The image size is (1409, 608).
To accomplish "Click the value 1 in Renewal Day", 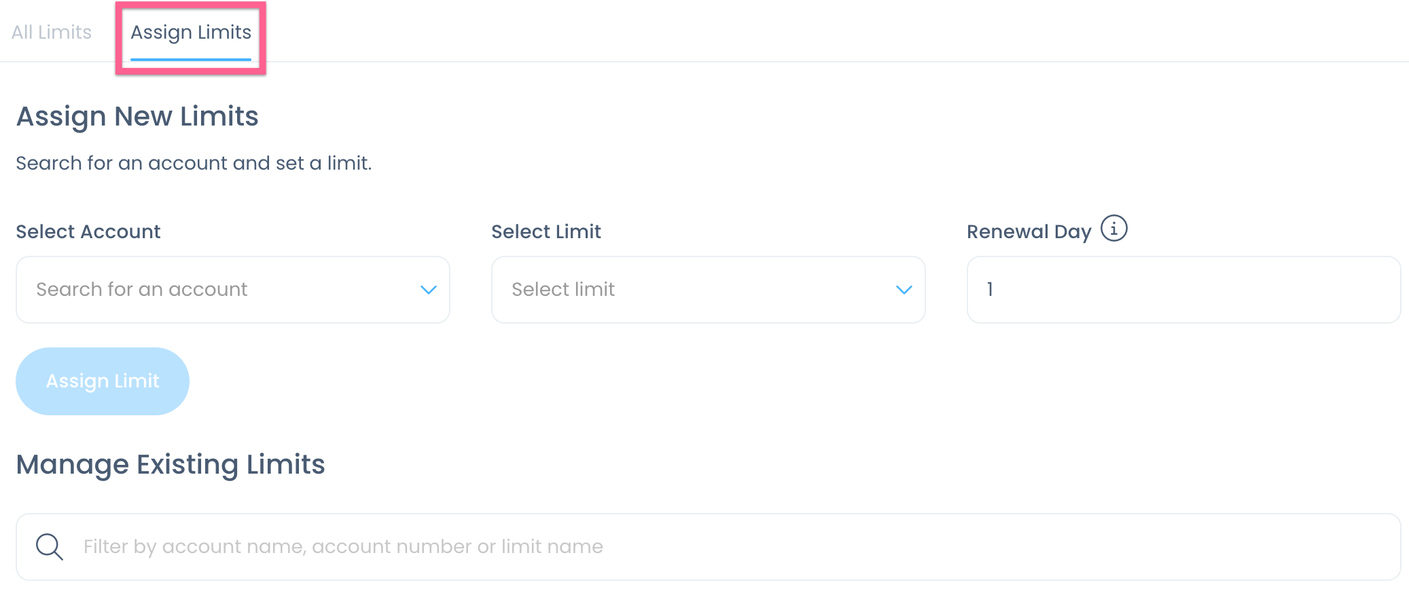I will tap(990, 290).
